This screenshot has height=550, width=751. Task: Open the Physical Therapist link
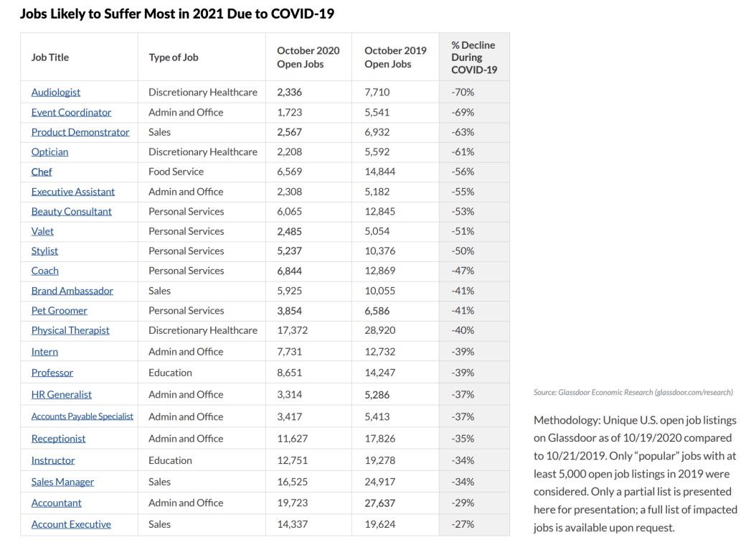(70, 330)
